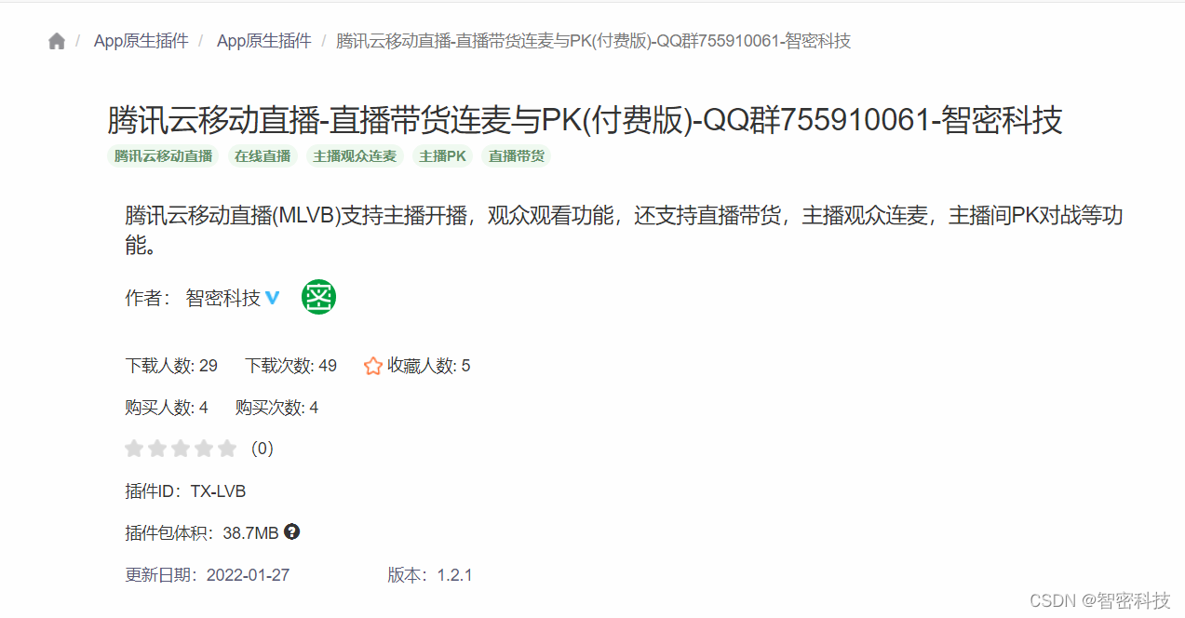
Task: Click the help icon next to 38.7MB
Action: coord(292,532)
